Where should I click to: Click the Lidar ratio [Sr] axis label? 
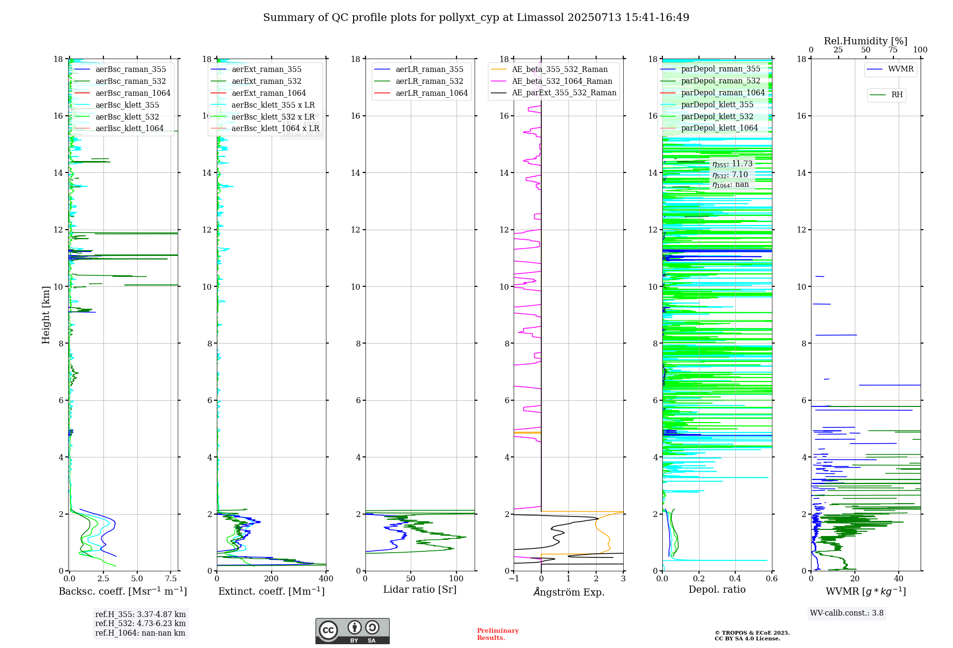tap(420, 590)
